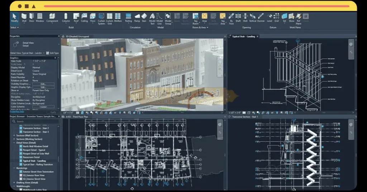
Task: Collapse the Graphics section in Properties
Action: 55,58
